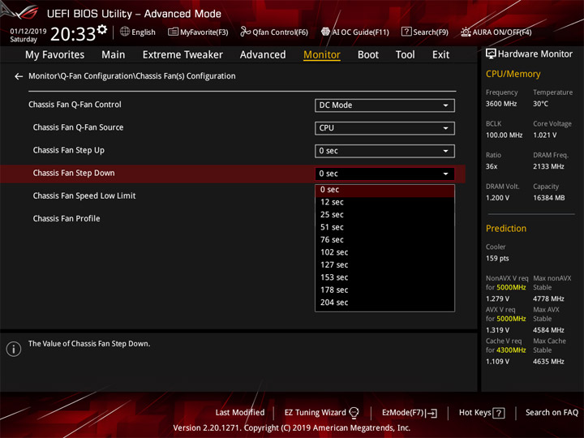The image size is (584, 438).
Task: Click the back arrow in breadcrumb
Action: (19, 76)
